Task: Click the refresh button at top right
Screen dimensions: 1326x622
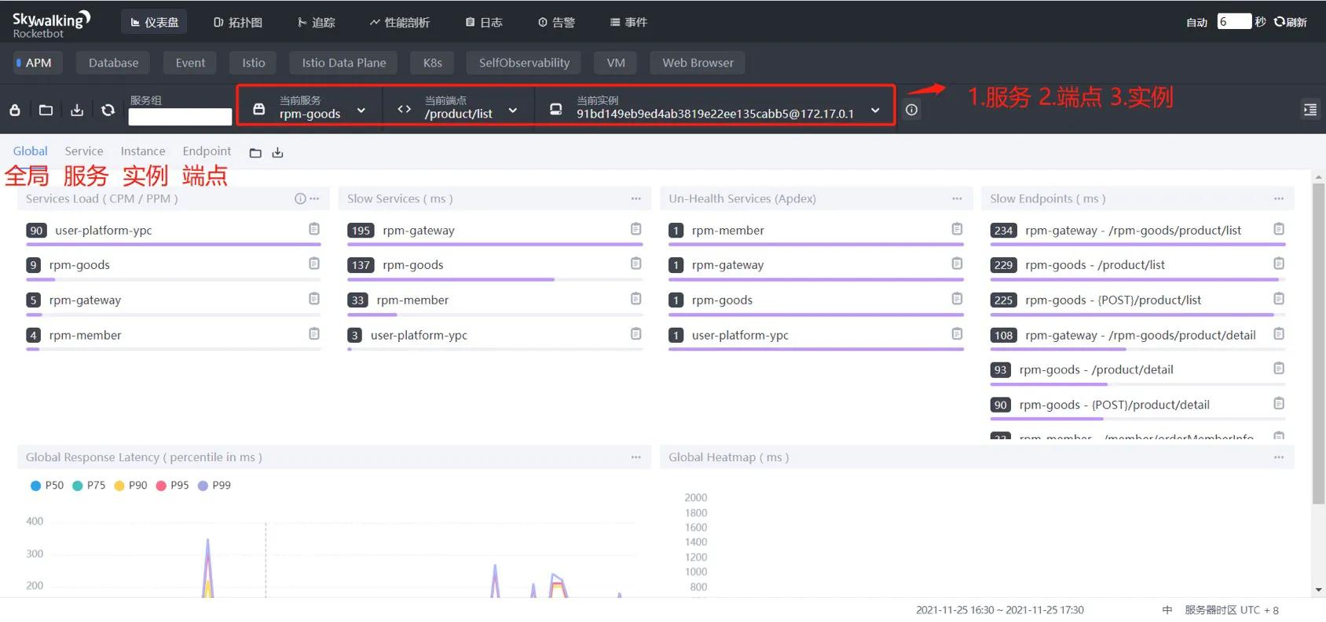Action: (x=1290, y=22)
